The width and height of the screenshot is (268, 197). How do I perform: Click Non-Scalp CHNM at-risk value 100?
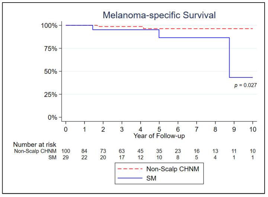66,151
